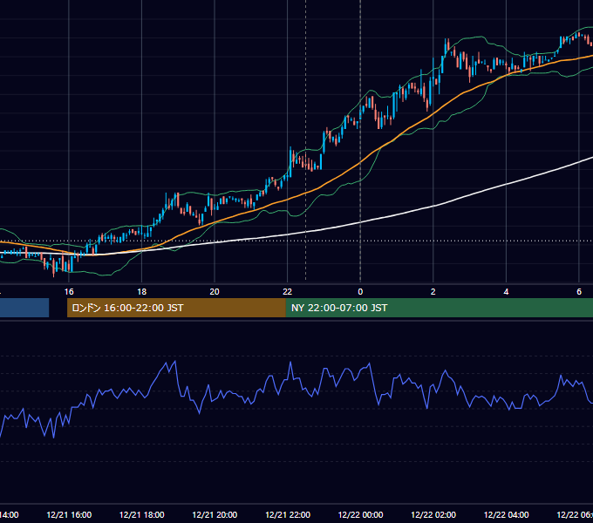Viewport: 593px width, 523px height.
Task: Click the 18 hour label under chart
Action: 142,292
